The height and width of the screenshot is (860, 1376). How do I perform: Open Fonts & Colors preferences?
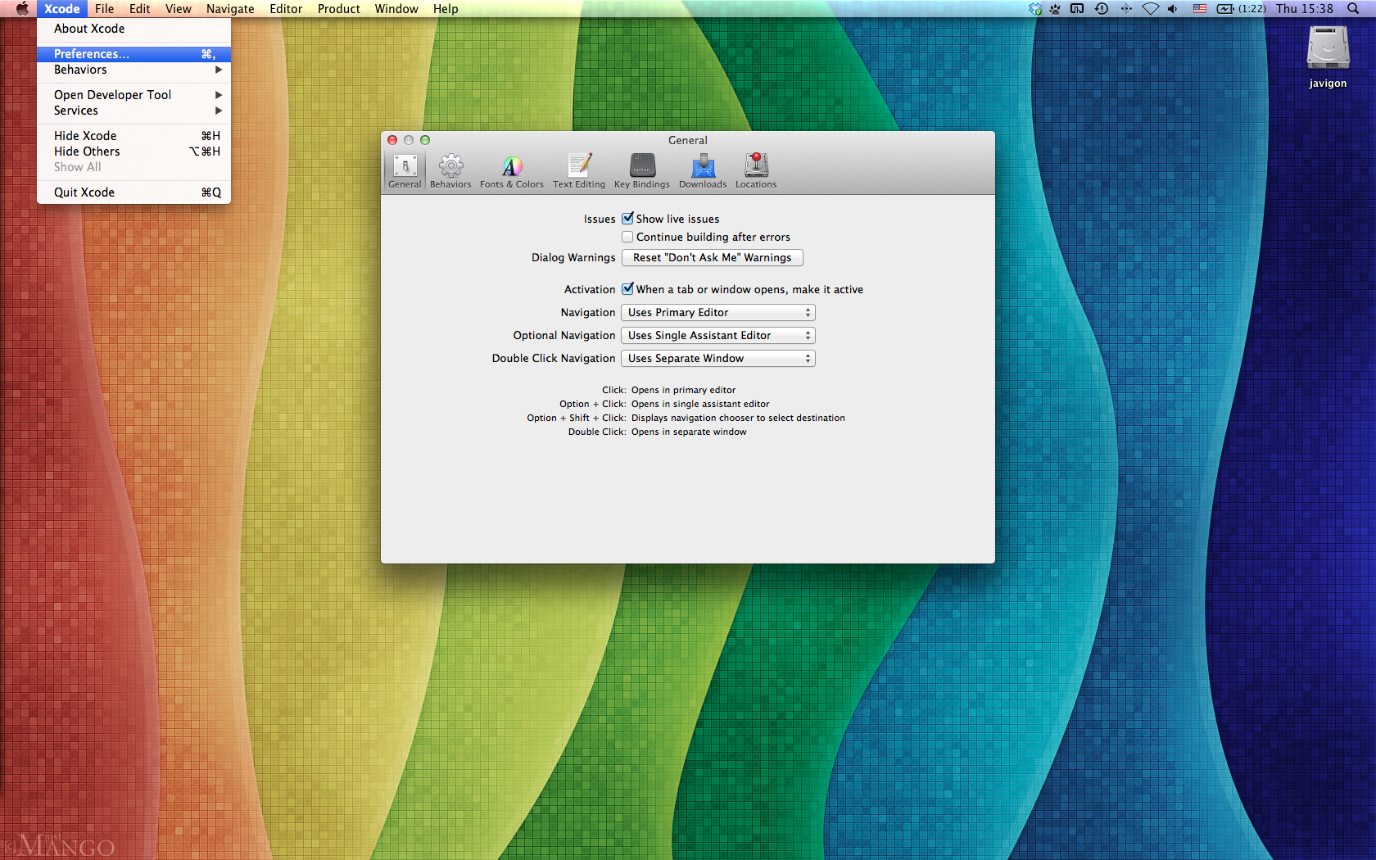point(511,171)
